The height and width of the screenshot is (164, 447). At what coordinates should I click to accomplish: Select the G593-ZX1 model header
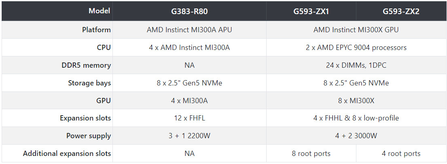(x=311, y=11)
